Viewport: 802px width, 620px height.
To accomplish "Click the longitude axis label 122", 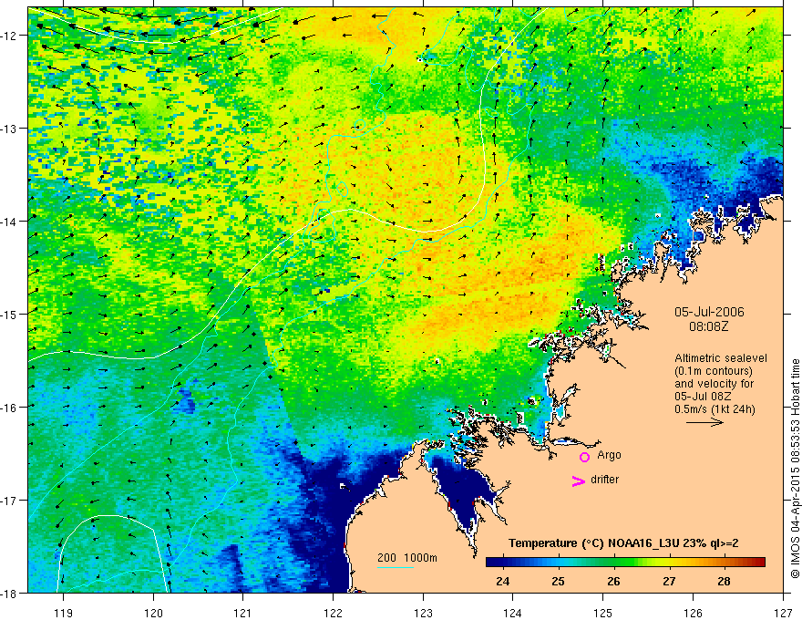I will pos(334,613).
